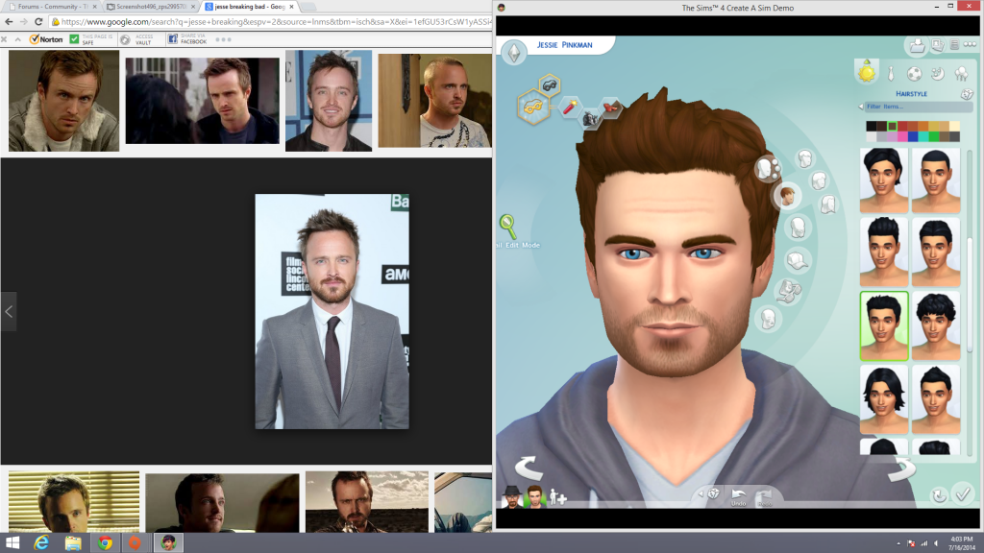Select the hat category icon
Image resolution: width=984 pixels, height=553 pixels.
coord(796,260)
